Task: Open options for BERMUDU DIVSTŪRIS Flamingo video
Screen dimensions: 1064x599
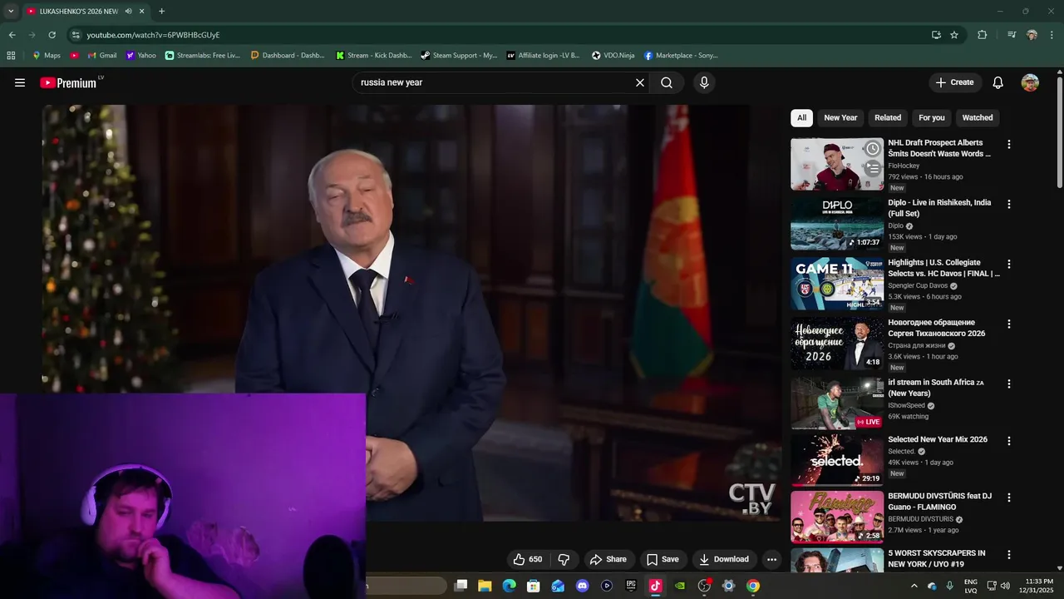Action: pos(1009,498)
